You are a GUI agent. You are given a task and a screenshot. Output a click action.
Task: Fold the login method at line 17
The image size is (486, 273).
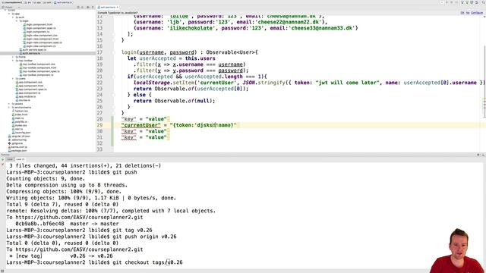tap(114, 52)
